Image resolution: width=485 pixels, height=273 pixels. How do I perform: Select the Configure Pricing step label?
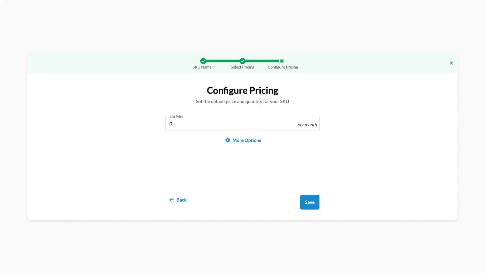pyautogui.click(x=283, y=67)
